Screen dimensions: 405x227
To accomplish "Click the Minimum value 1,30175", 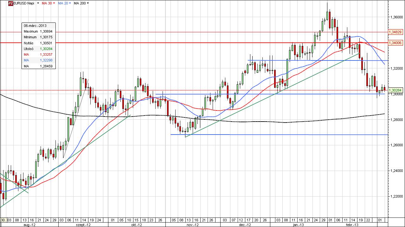I will (46, 37).
